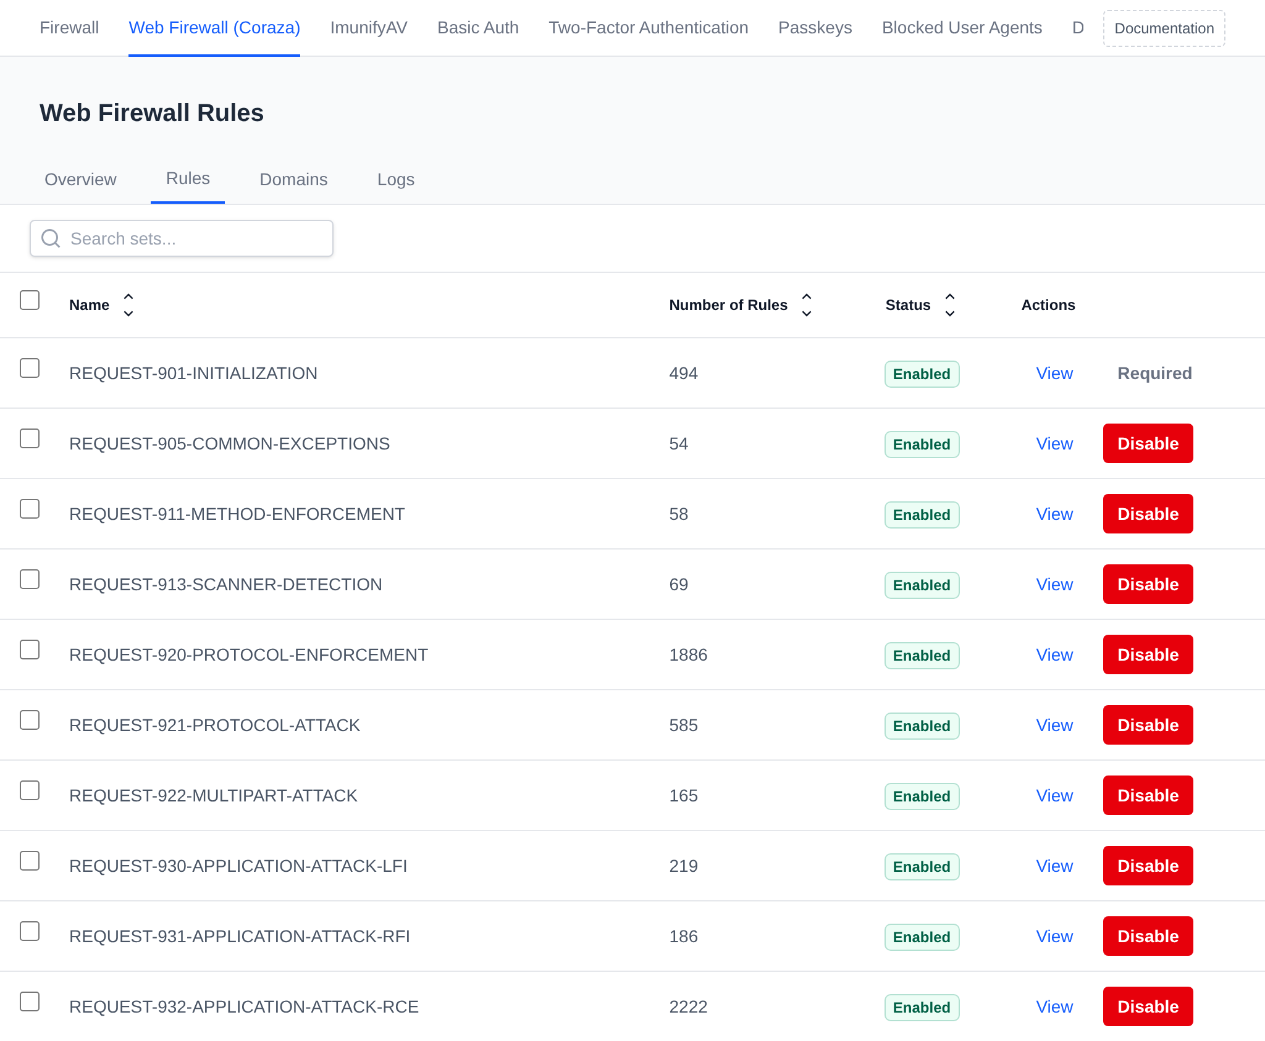
Task: Select REQUEST-922-MULTIPART-ATTACK name text
Action: click(213, 796)
